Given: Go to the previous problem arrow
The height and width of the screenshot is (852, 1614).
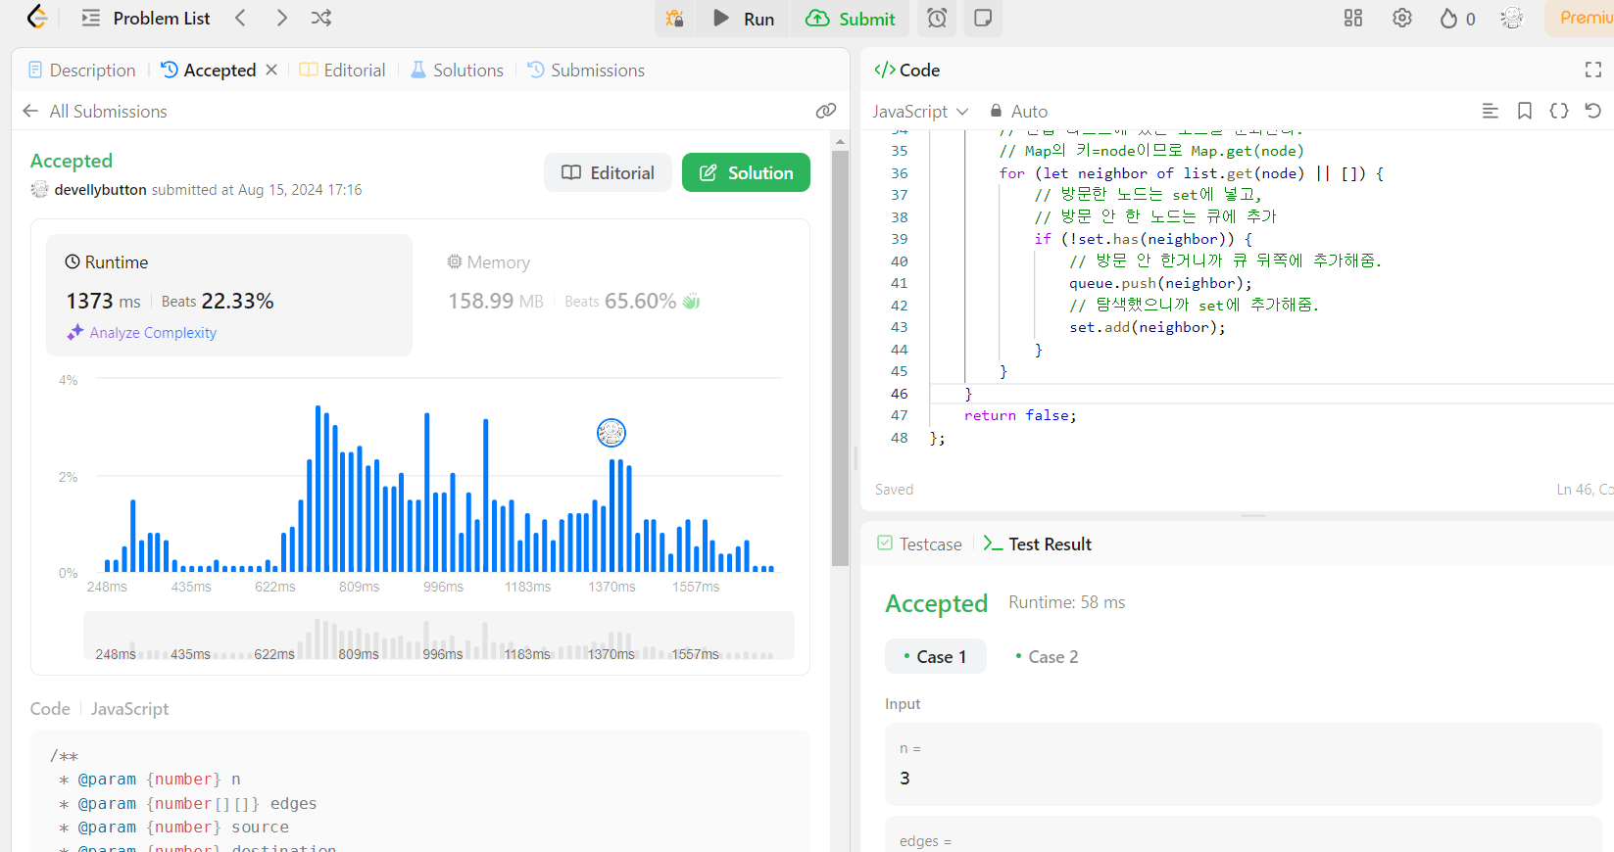Looking at the screenshot, I should [240, 18].
